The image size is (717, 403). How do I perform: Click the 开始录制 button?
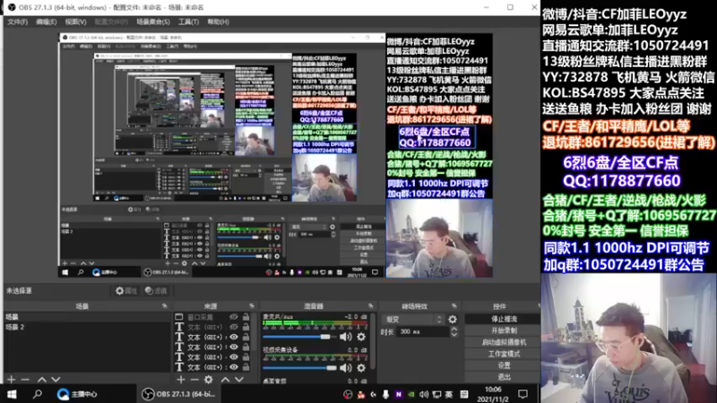tap(504, 330)
